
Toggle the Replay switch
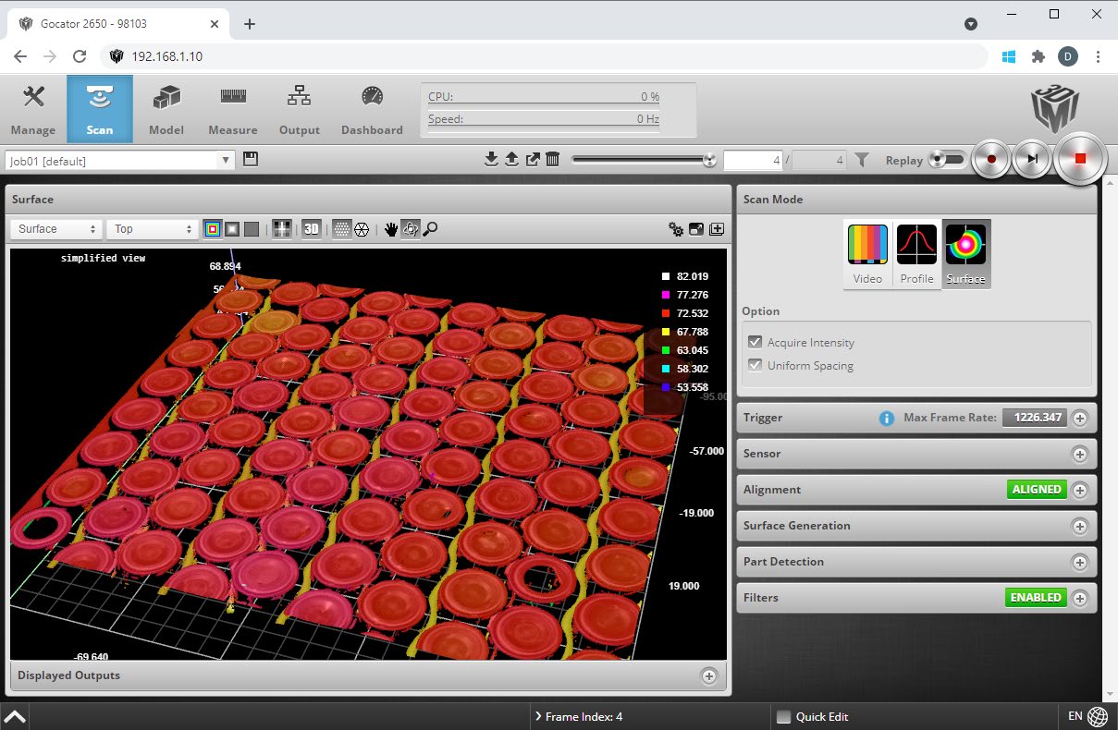pos(946,160)
